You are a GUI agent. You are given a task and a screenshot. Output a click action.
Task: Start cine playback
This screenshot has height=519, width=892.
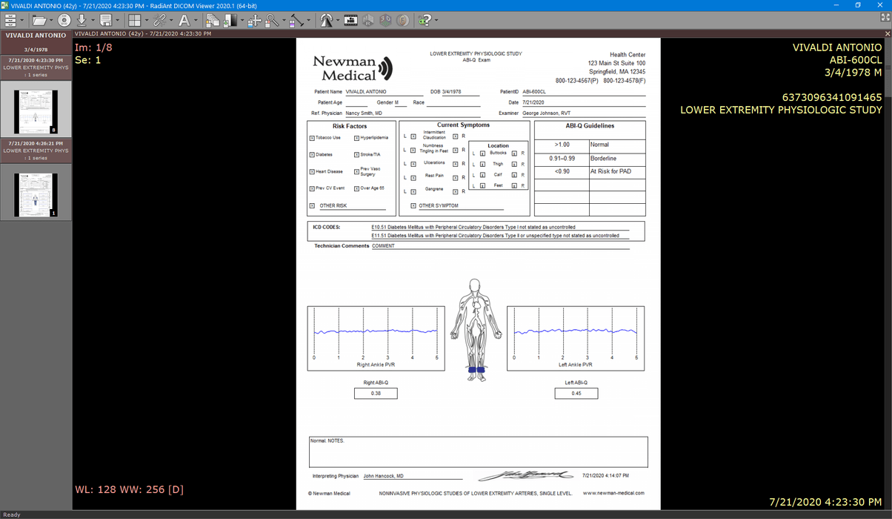328,20
